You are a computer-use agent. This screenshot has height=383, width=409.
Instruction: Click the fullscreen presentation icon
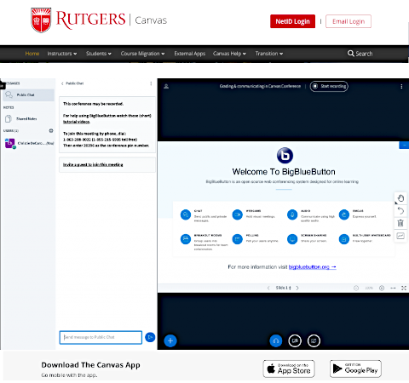pyautogui.click(x=404, y=288)
